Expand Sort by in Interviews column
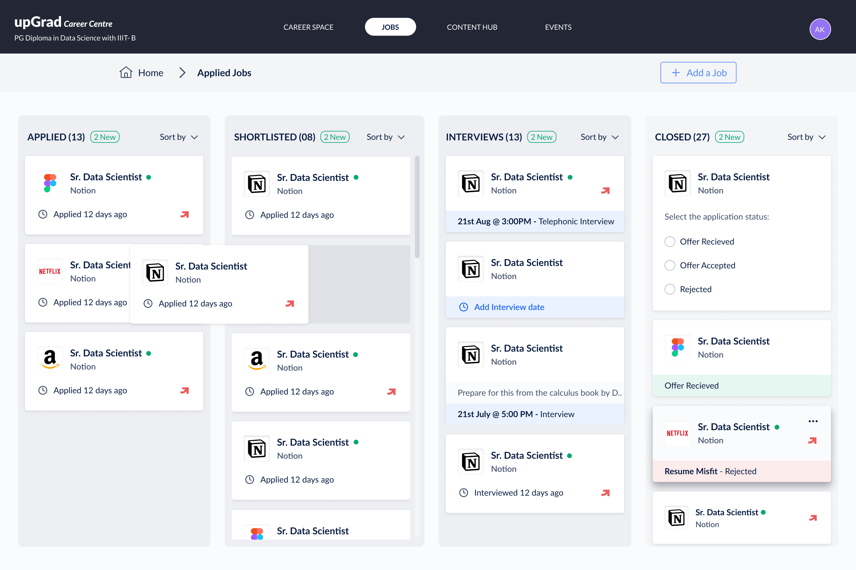The height and width of the screenshot is (570, 856). (x=599, y=137)
